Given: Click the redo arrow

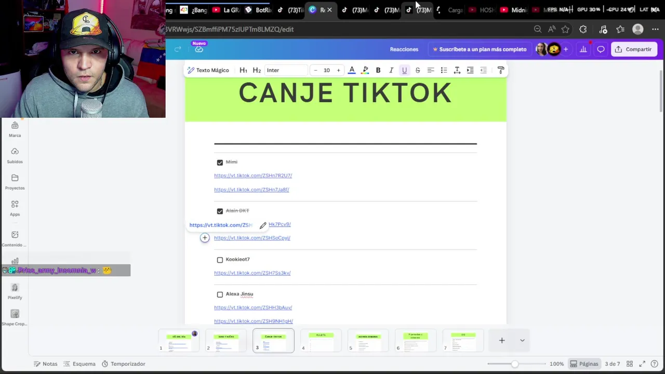Looking at the screenshot, I should pyautogui.click(x=178, y=49).
